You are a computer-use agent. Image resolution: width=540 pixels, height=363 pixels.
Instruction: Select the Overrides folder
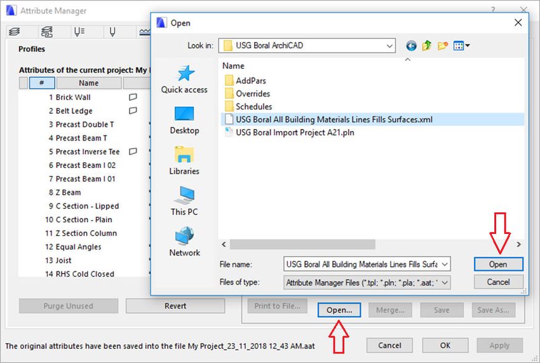(x=247, y=93)
